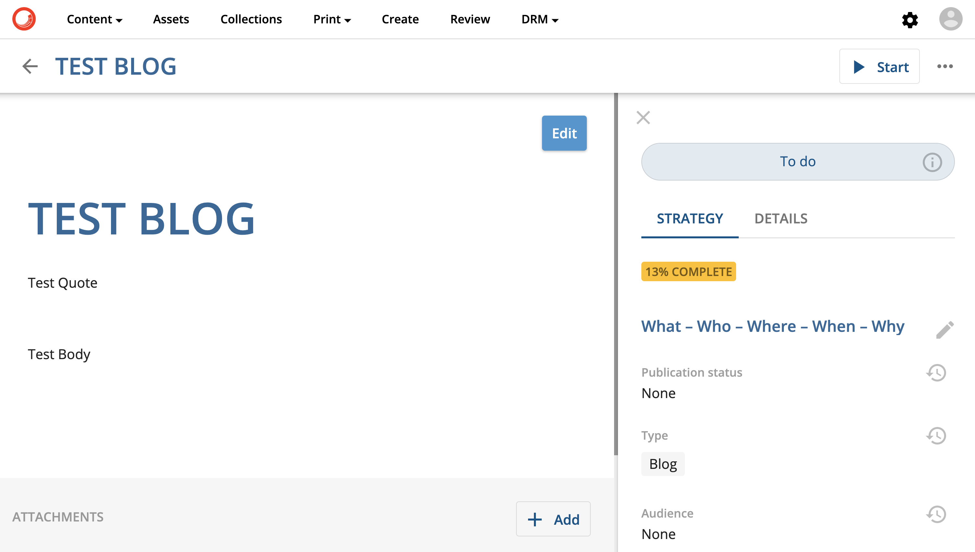Click the Sitecore red logo icon
Viewport: 975px width, 552px height.
point(24,19)
